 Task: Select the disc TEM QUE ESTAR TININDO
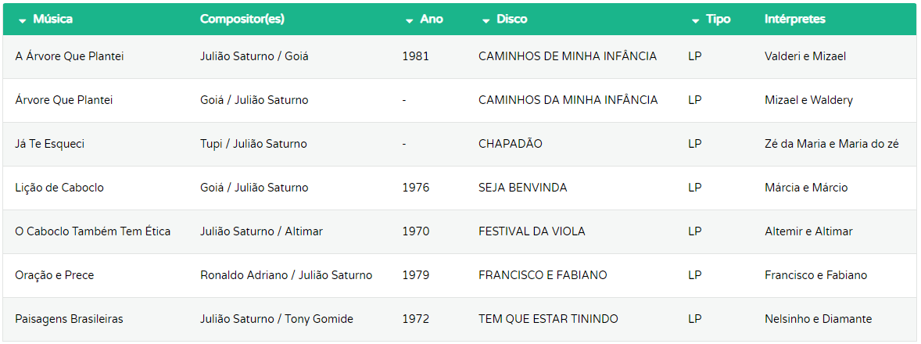548,319
